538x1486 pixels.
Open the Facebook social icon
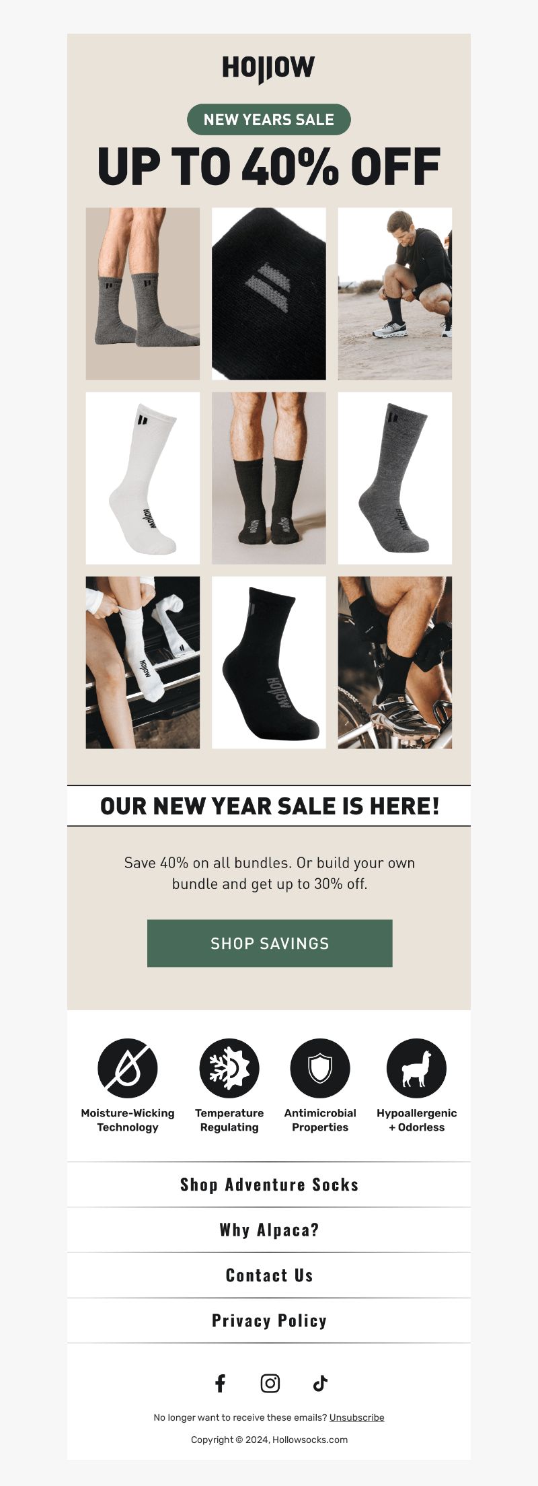[220, 1383]
